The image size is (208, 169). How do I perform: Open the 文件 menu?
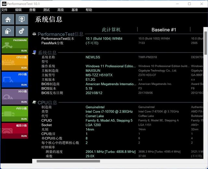point(4,10)
